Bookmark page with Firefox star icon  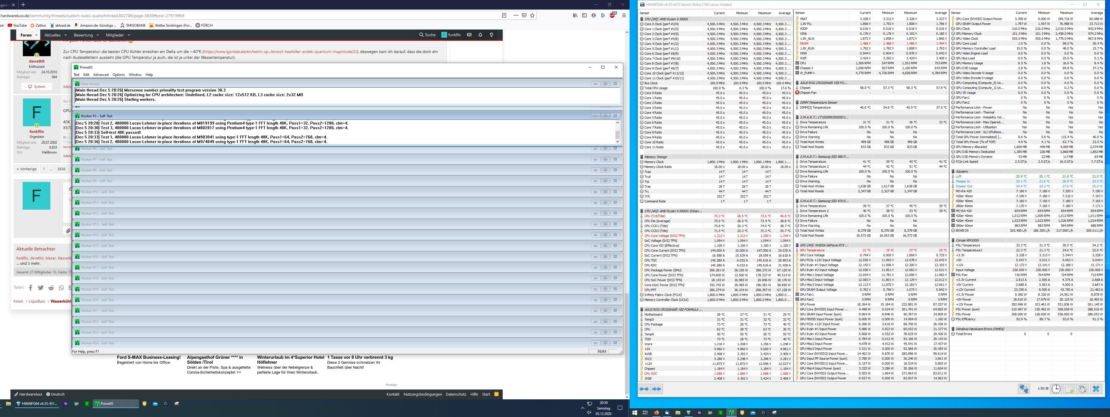coord(532,16)
